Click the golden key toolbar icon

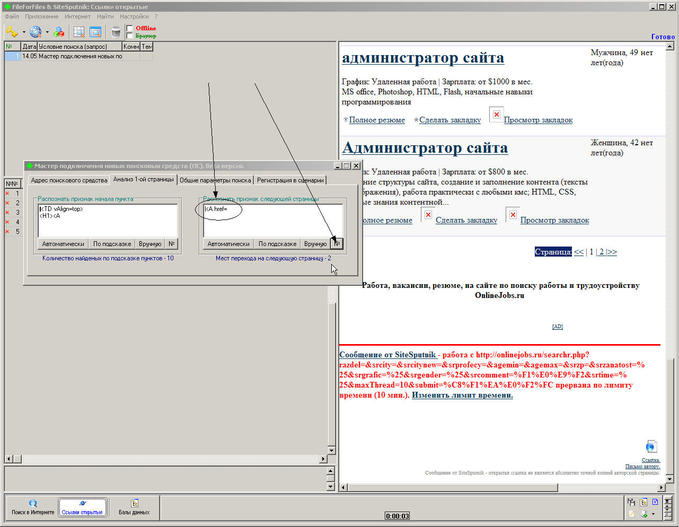click(12, 32)
